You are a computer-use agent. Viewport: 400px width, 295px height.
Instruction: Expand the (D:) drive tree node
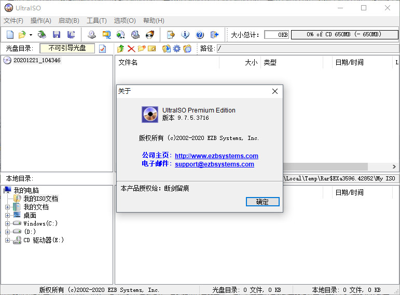click(7, 232)
